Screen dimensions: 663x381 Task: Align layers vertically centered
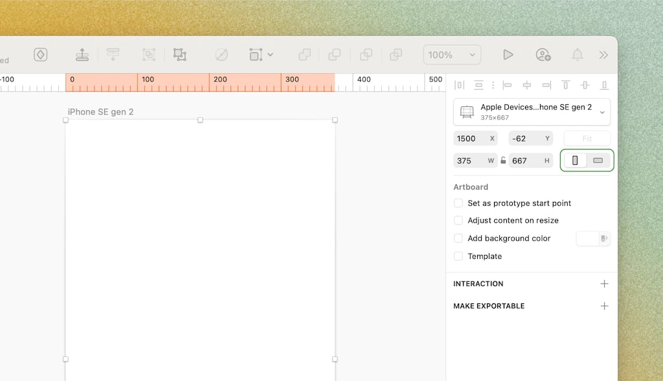585,85
